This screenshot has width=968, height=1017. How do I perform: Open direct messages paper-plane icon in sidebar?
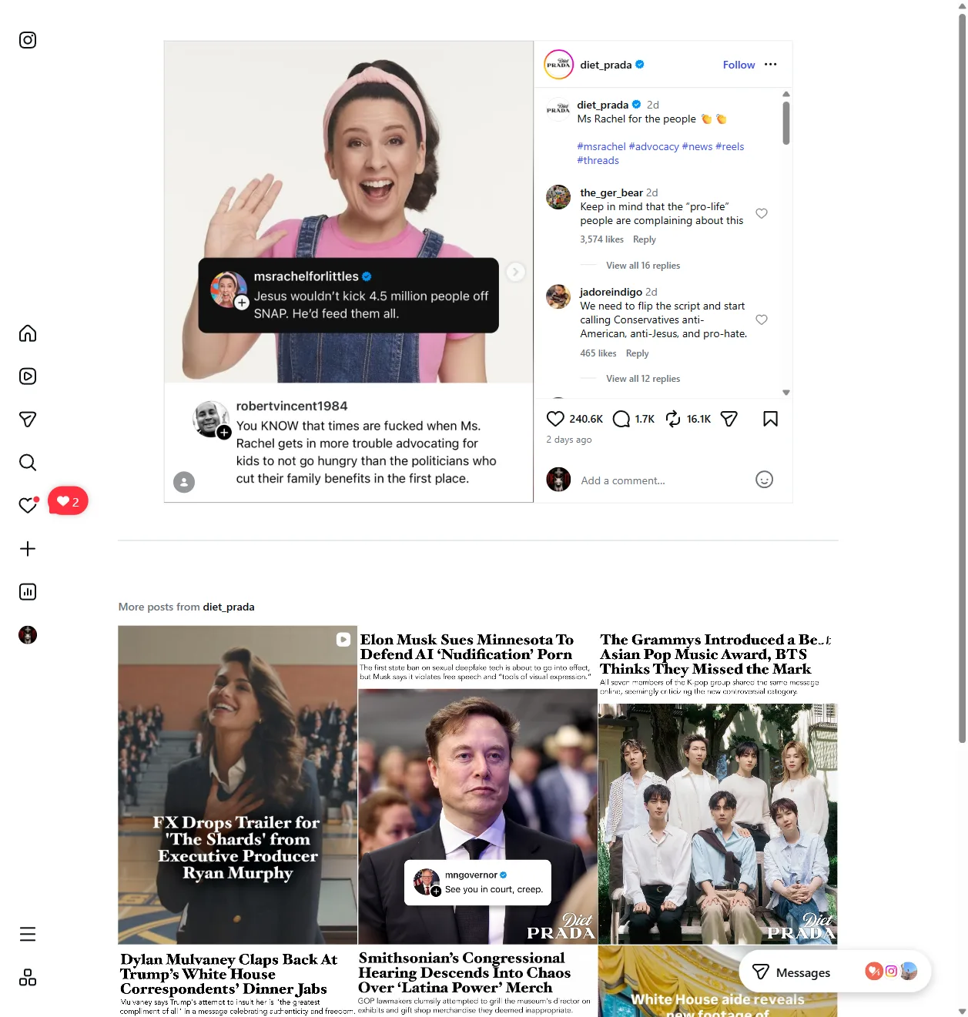[x=28, y=420]
